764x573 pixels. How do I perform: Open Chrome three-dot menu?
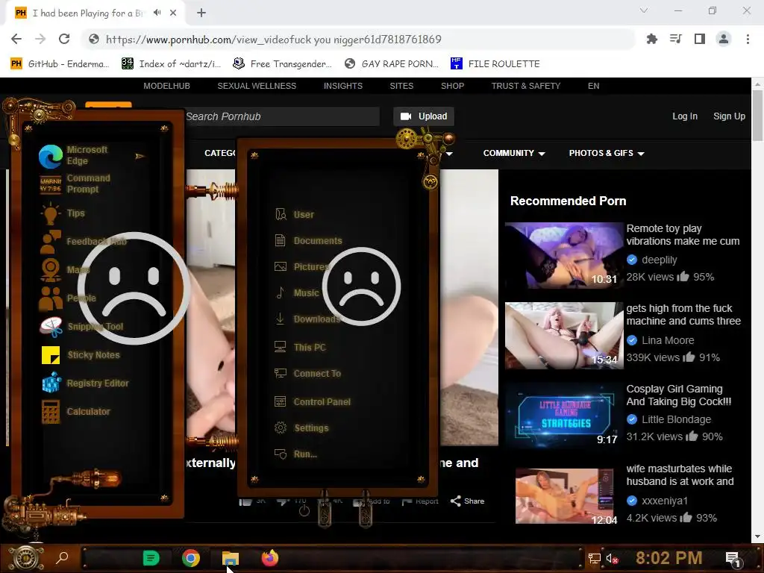748,39
